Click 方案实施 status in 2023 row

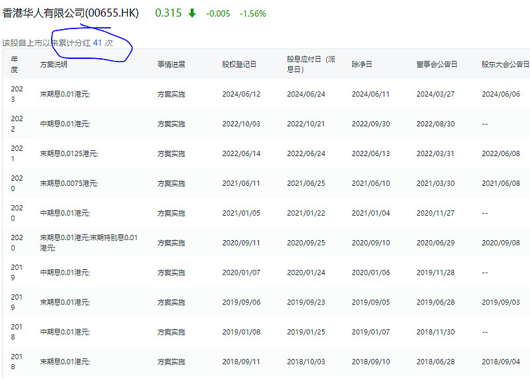171,94
